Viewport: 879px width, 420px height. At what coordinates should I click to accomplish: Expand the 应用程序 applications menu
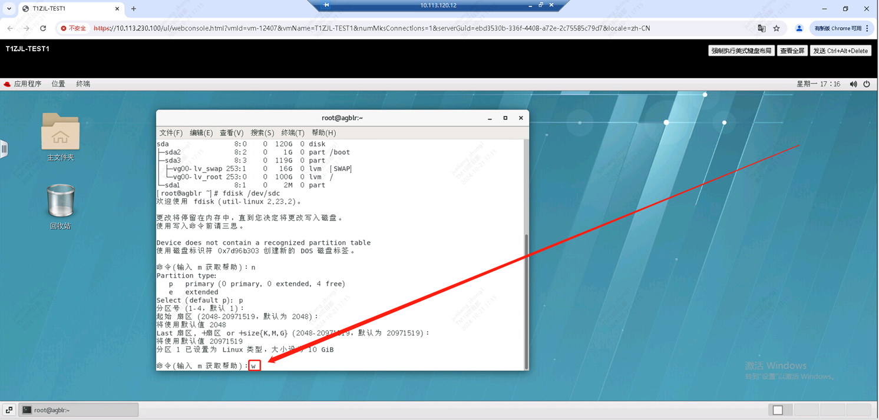[23, 84]
